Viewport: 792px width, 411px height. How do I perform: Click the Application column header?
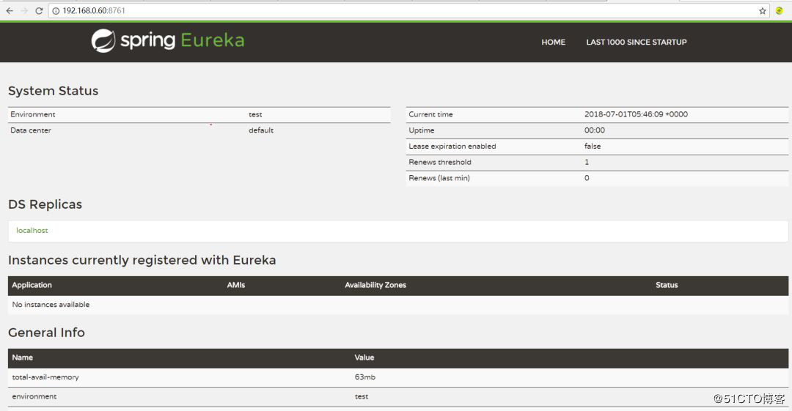(32, 285)
